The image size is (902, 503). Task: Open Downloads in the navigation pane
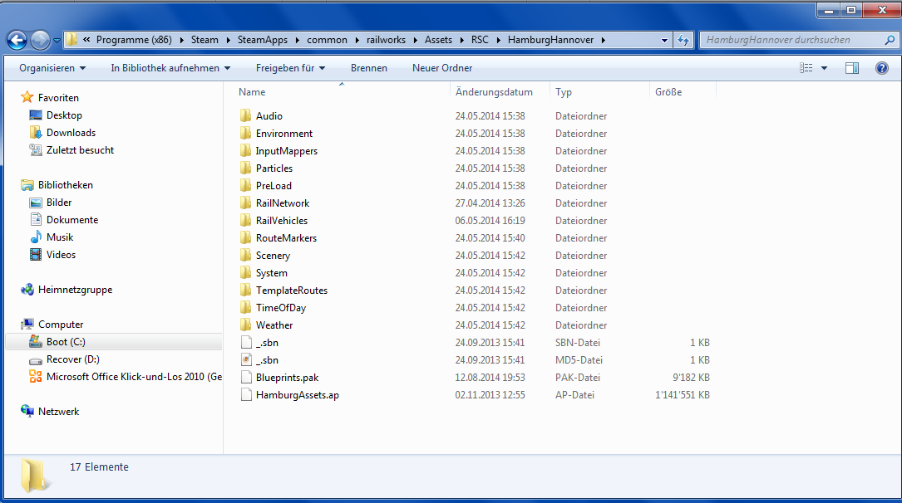(71, 133)
